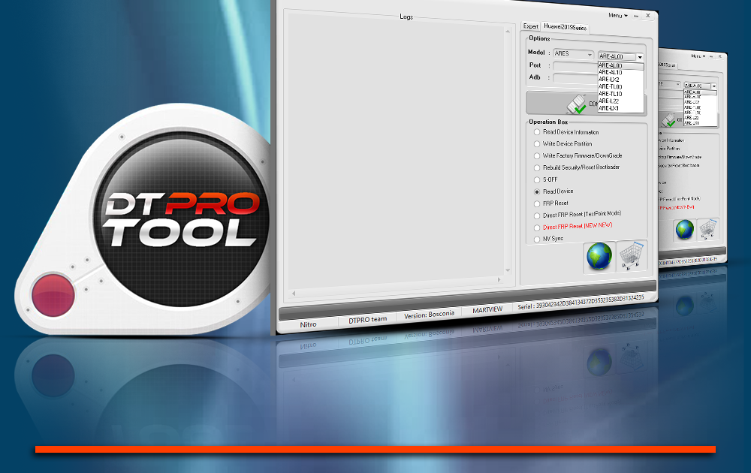Click the Serial number status entry
The width and height of the screenshot is (751, 473).
point(581,302)
